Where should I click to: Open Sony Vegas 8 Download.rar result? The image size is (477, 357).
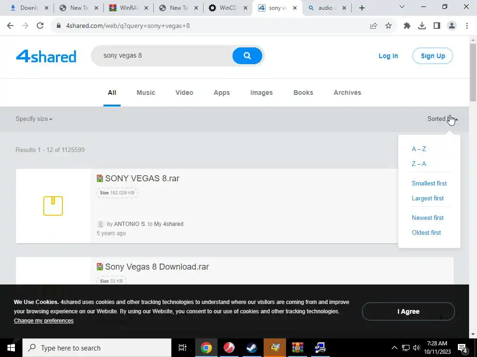tap(157, 267)
